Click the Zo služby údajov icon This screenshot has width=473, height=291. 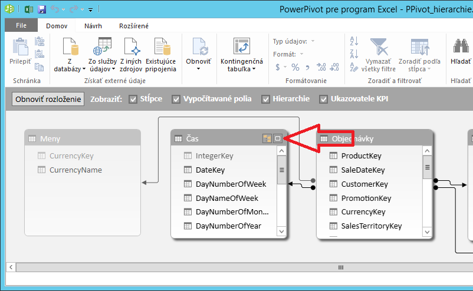[102, 47]
